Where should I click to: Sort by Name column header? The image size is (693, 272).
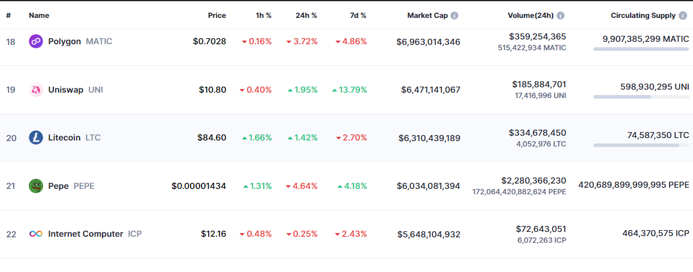39,16
